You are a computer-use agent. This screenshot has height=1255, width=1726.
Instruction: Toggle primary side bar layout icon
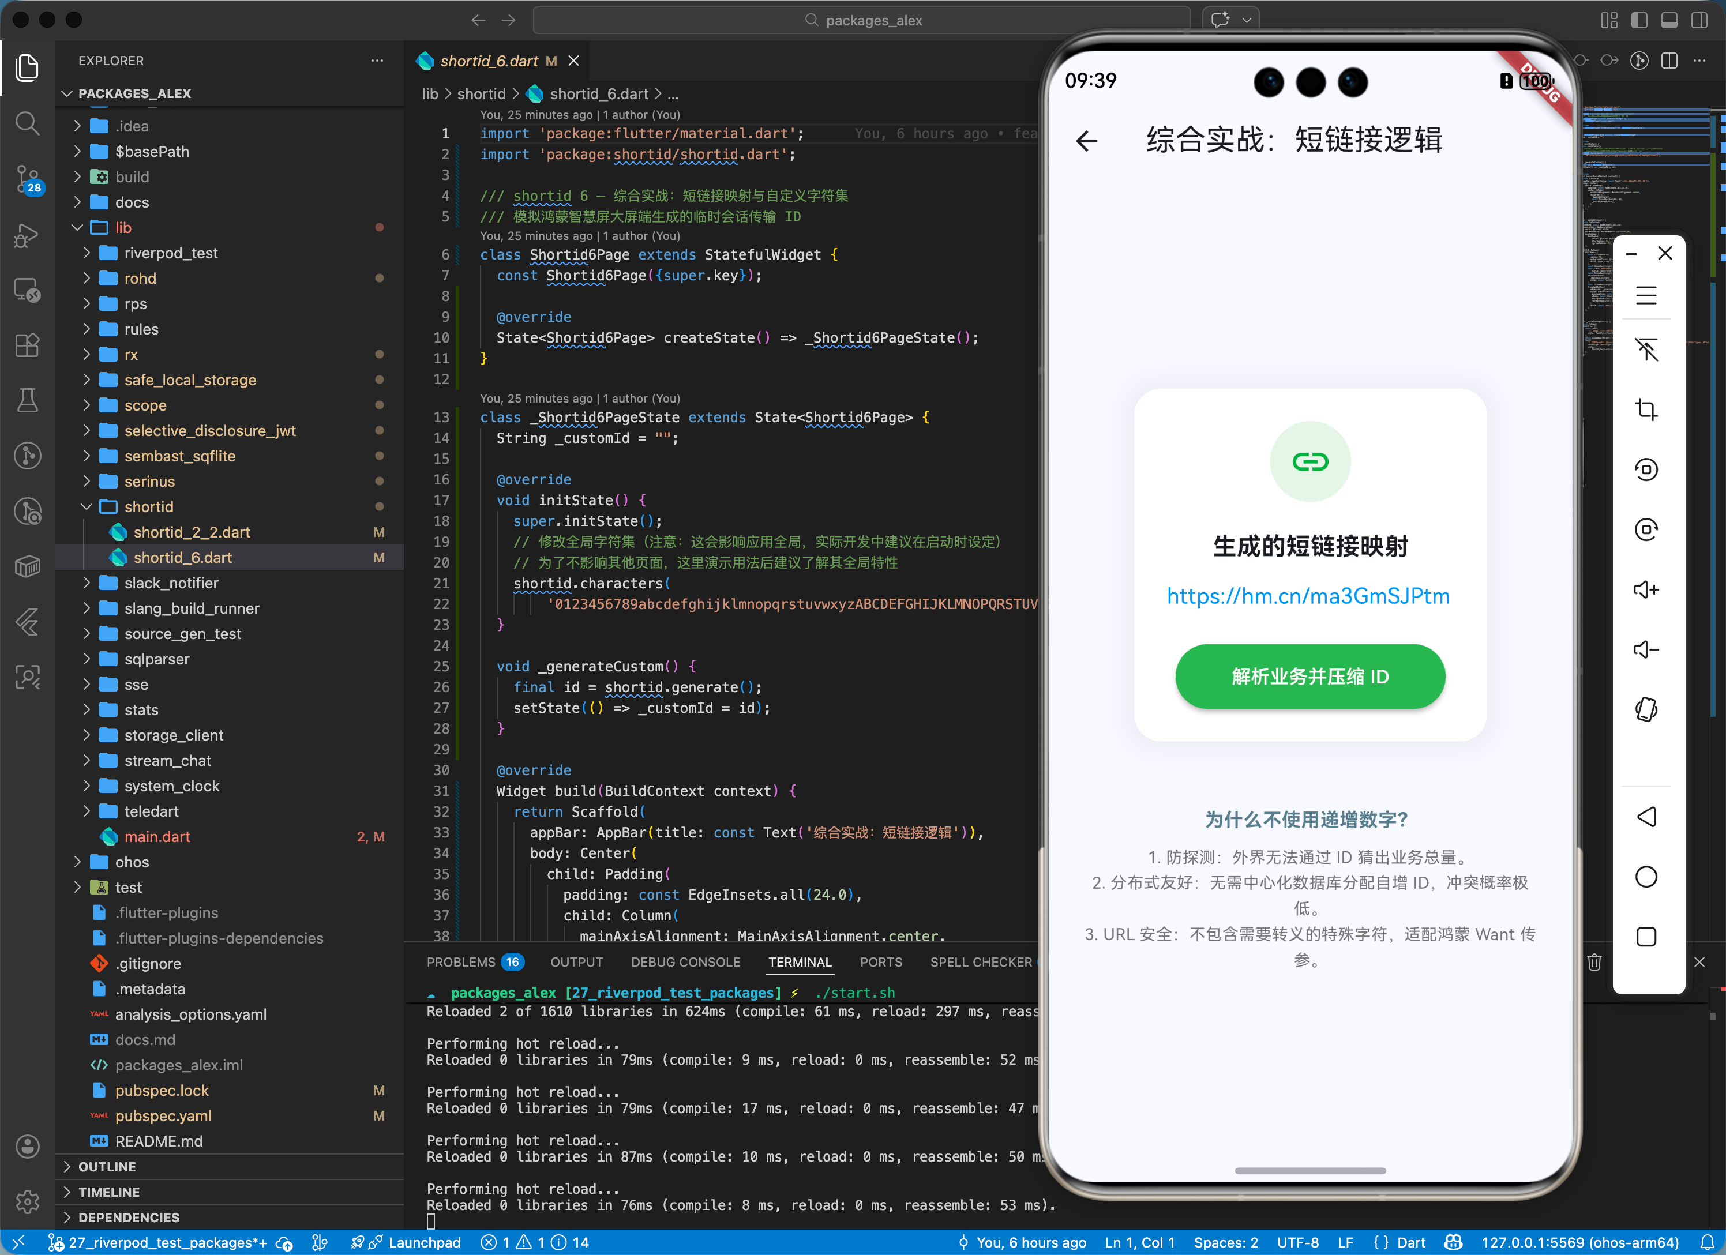pyautogui.click(x=1639, y=21)
